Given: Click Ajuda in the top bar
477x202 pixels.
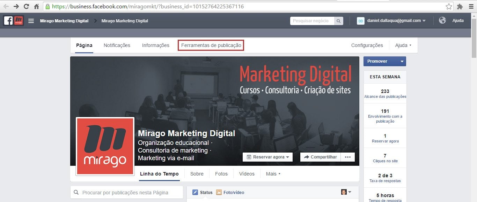Looking at the screenshot, I should pyautogui.click(x=458, y=21).
